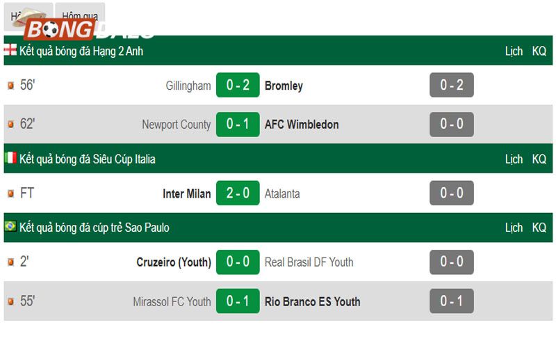Click the Newport County team name

[177, 125]
